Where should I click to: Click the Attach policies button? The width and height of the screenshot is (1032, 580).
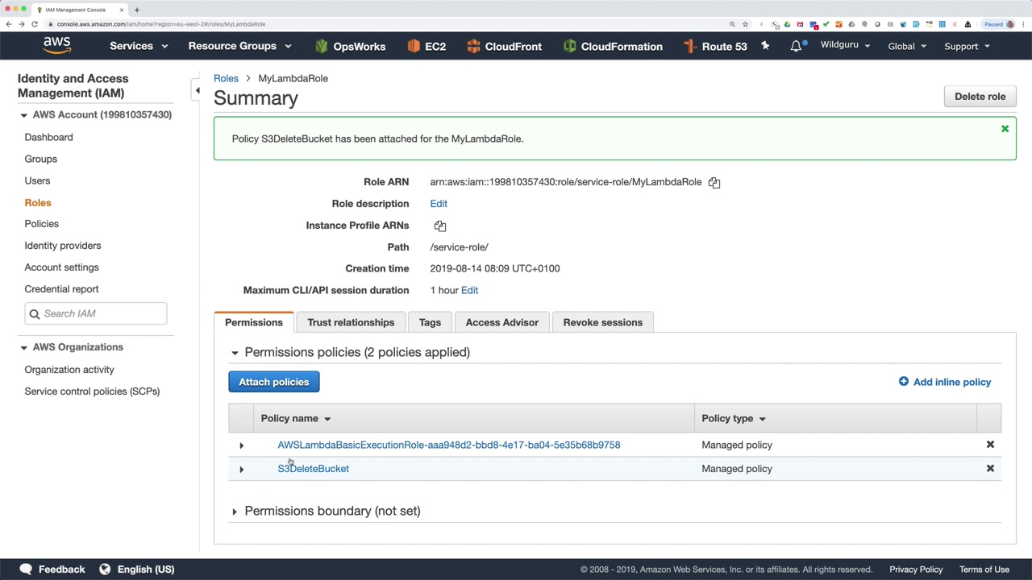(273, 382)
